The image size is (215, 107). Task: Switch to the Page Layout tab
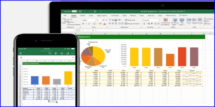click(102, 16)
